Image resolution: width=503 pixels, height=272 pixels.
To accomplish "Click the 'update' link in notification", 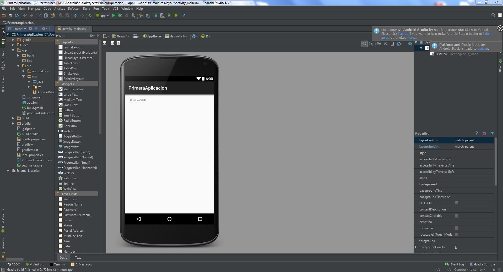I will click(x=482, y=49).
